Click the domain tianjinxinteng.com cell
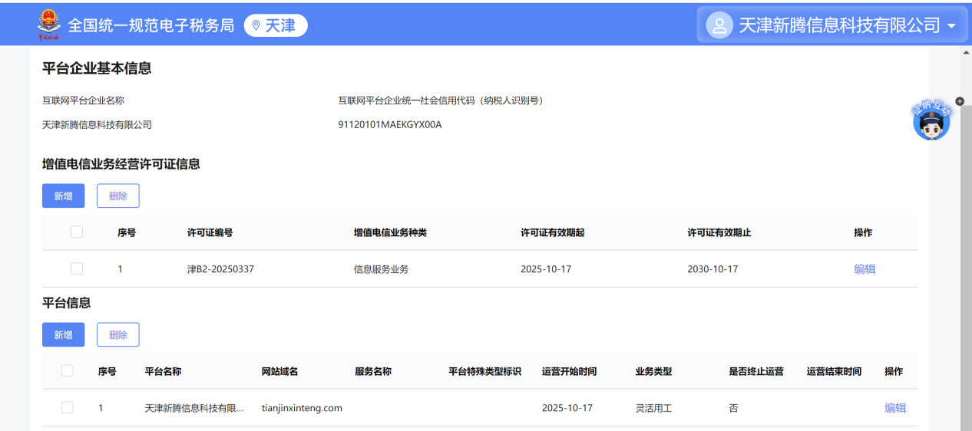972x431 pixels. click(302, 408)
